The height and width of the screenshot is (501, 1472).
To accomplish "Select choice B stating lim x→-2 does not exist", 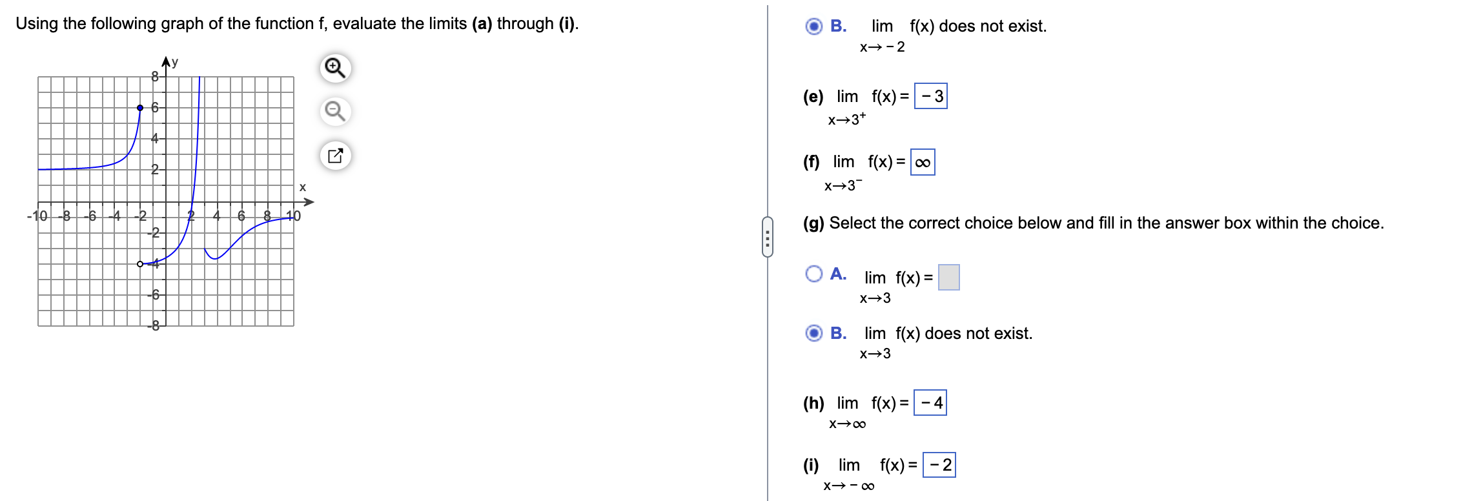I will pyautogui.click(x=814, y=26).
